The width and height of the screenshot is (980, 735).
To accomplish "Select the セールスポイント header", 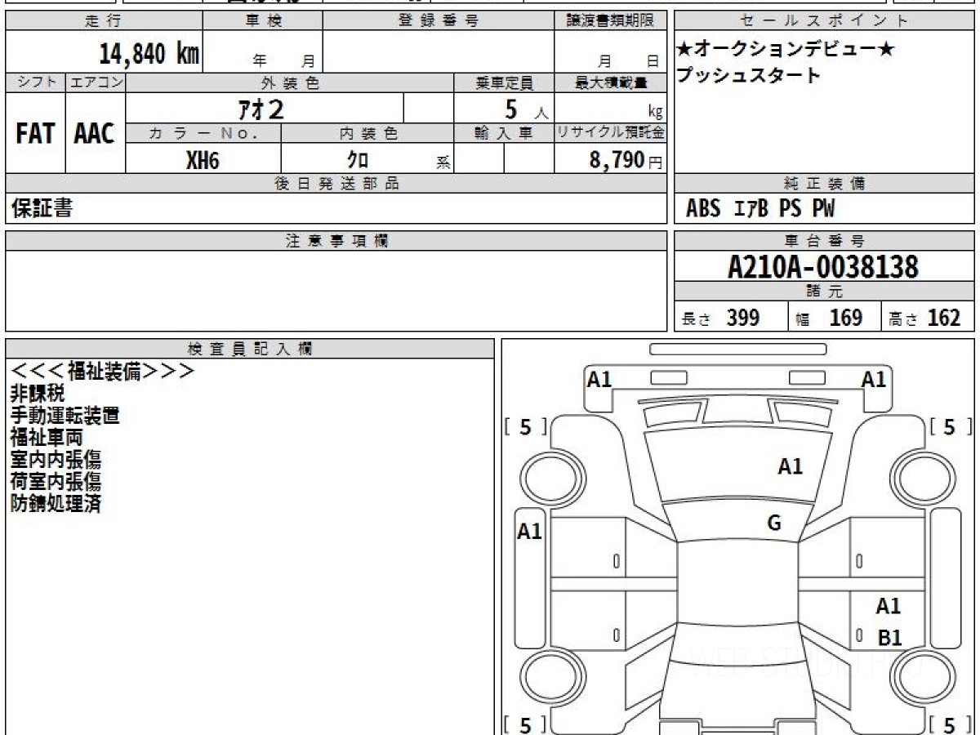I will coord(825,21).
